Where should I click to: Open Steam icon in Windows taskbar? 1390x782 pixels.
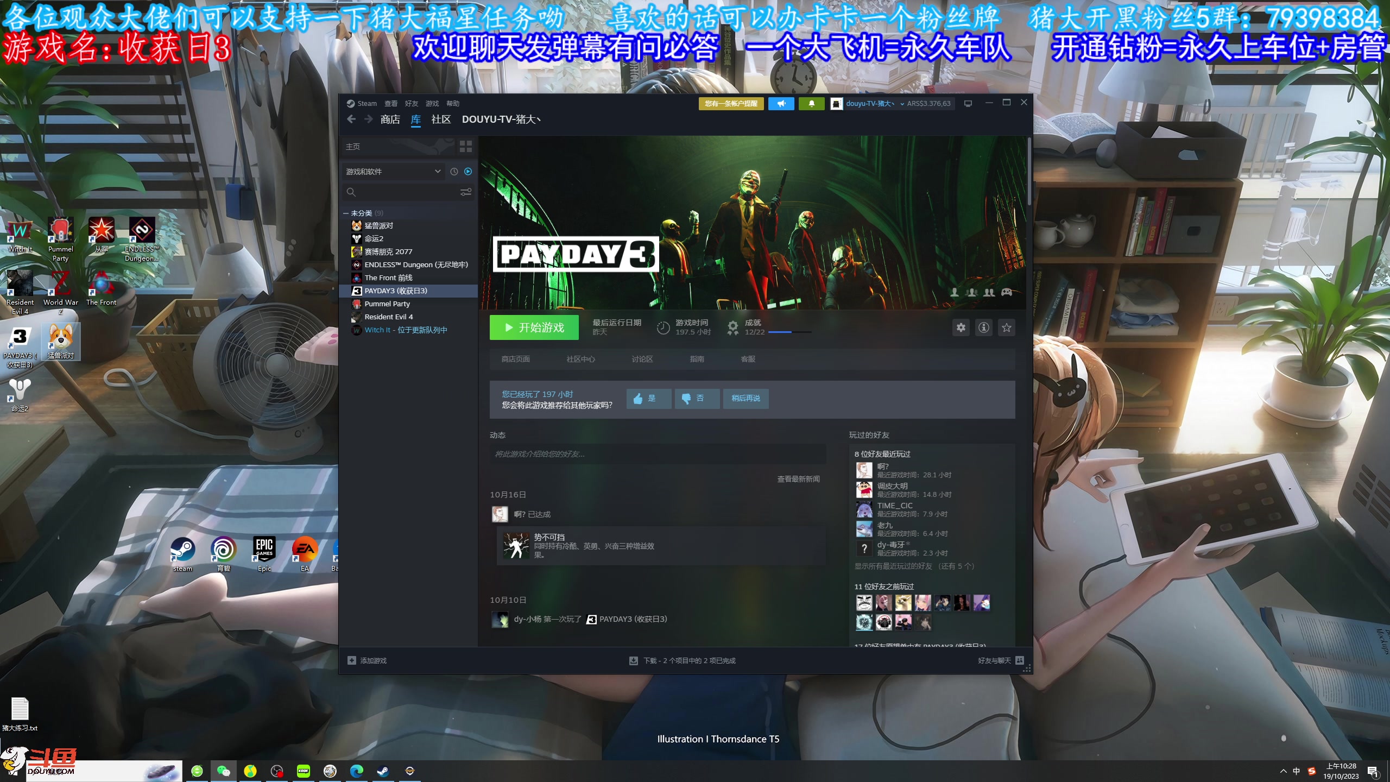point(383,771)
